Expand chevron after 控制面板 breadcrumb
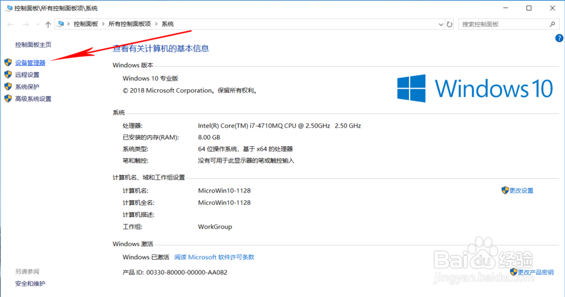 tap(103, 24)
